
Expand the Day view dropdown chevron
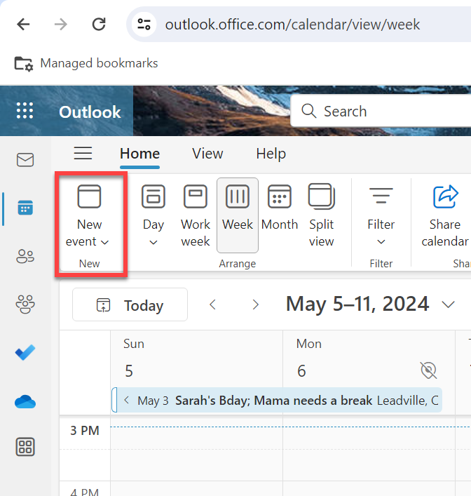pyautogui.click(x=153, y=243)
